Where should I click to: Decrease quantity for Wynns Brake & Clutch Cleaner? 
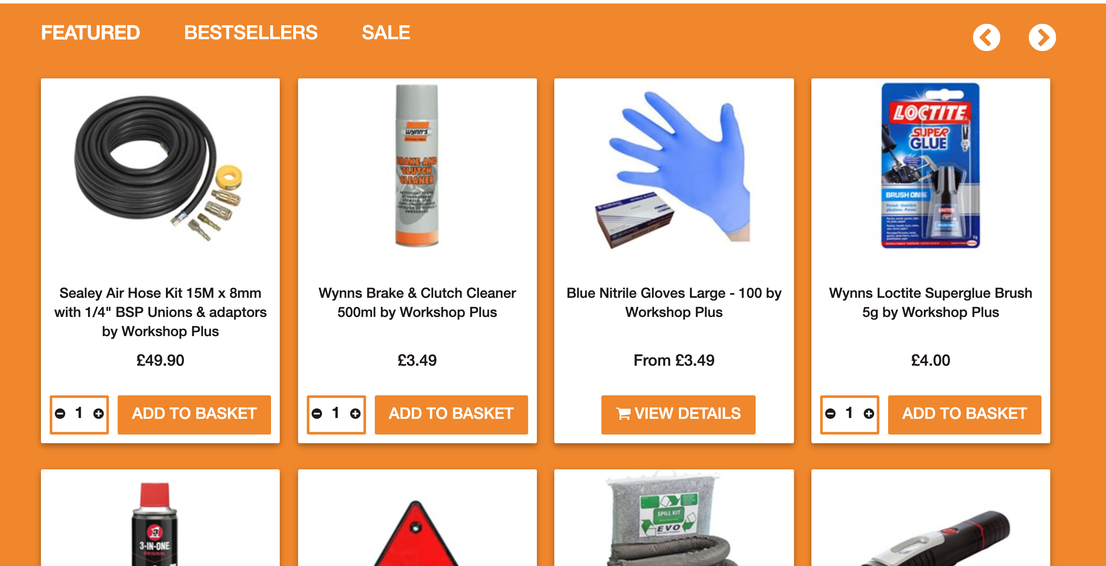(x=317, y=414)
